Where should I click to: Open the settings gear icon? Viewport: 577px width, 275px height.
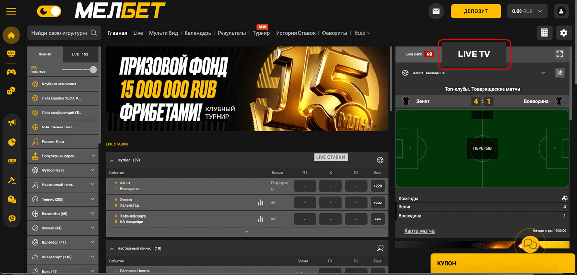click(564, 33)
